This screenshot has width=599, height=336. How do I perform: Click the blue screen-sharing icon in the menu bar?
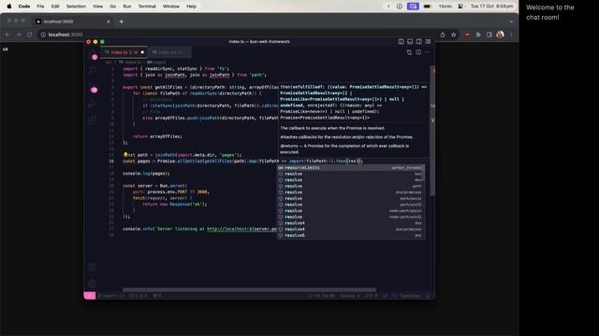(413, 7)
